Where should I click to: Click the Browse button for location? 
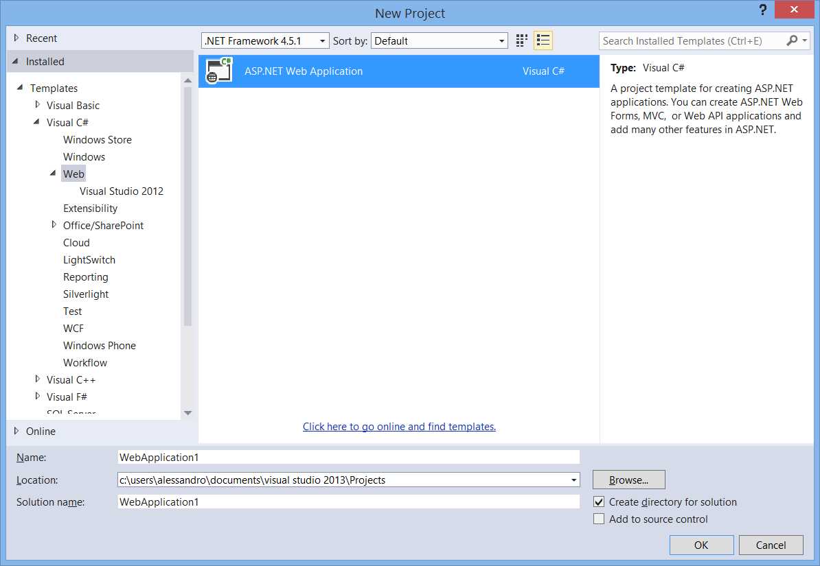[628, 480]
